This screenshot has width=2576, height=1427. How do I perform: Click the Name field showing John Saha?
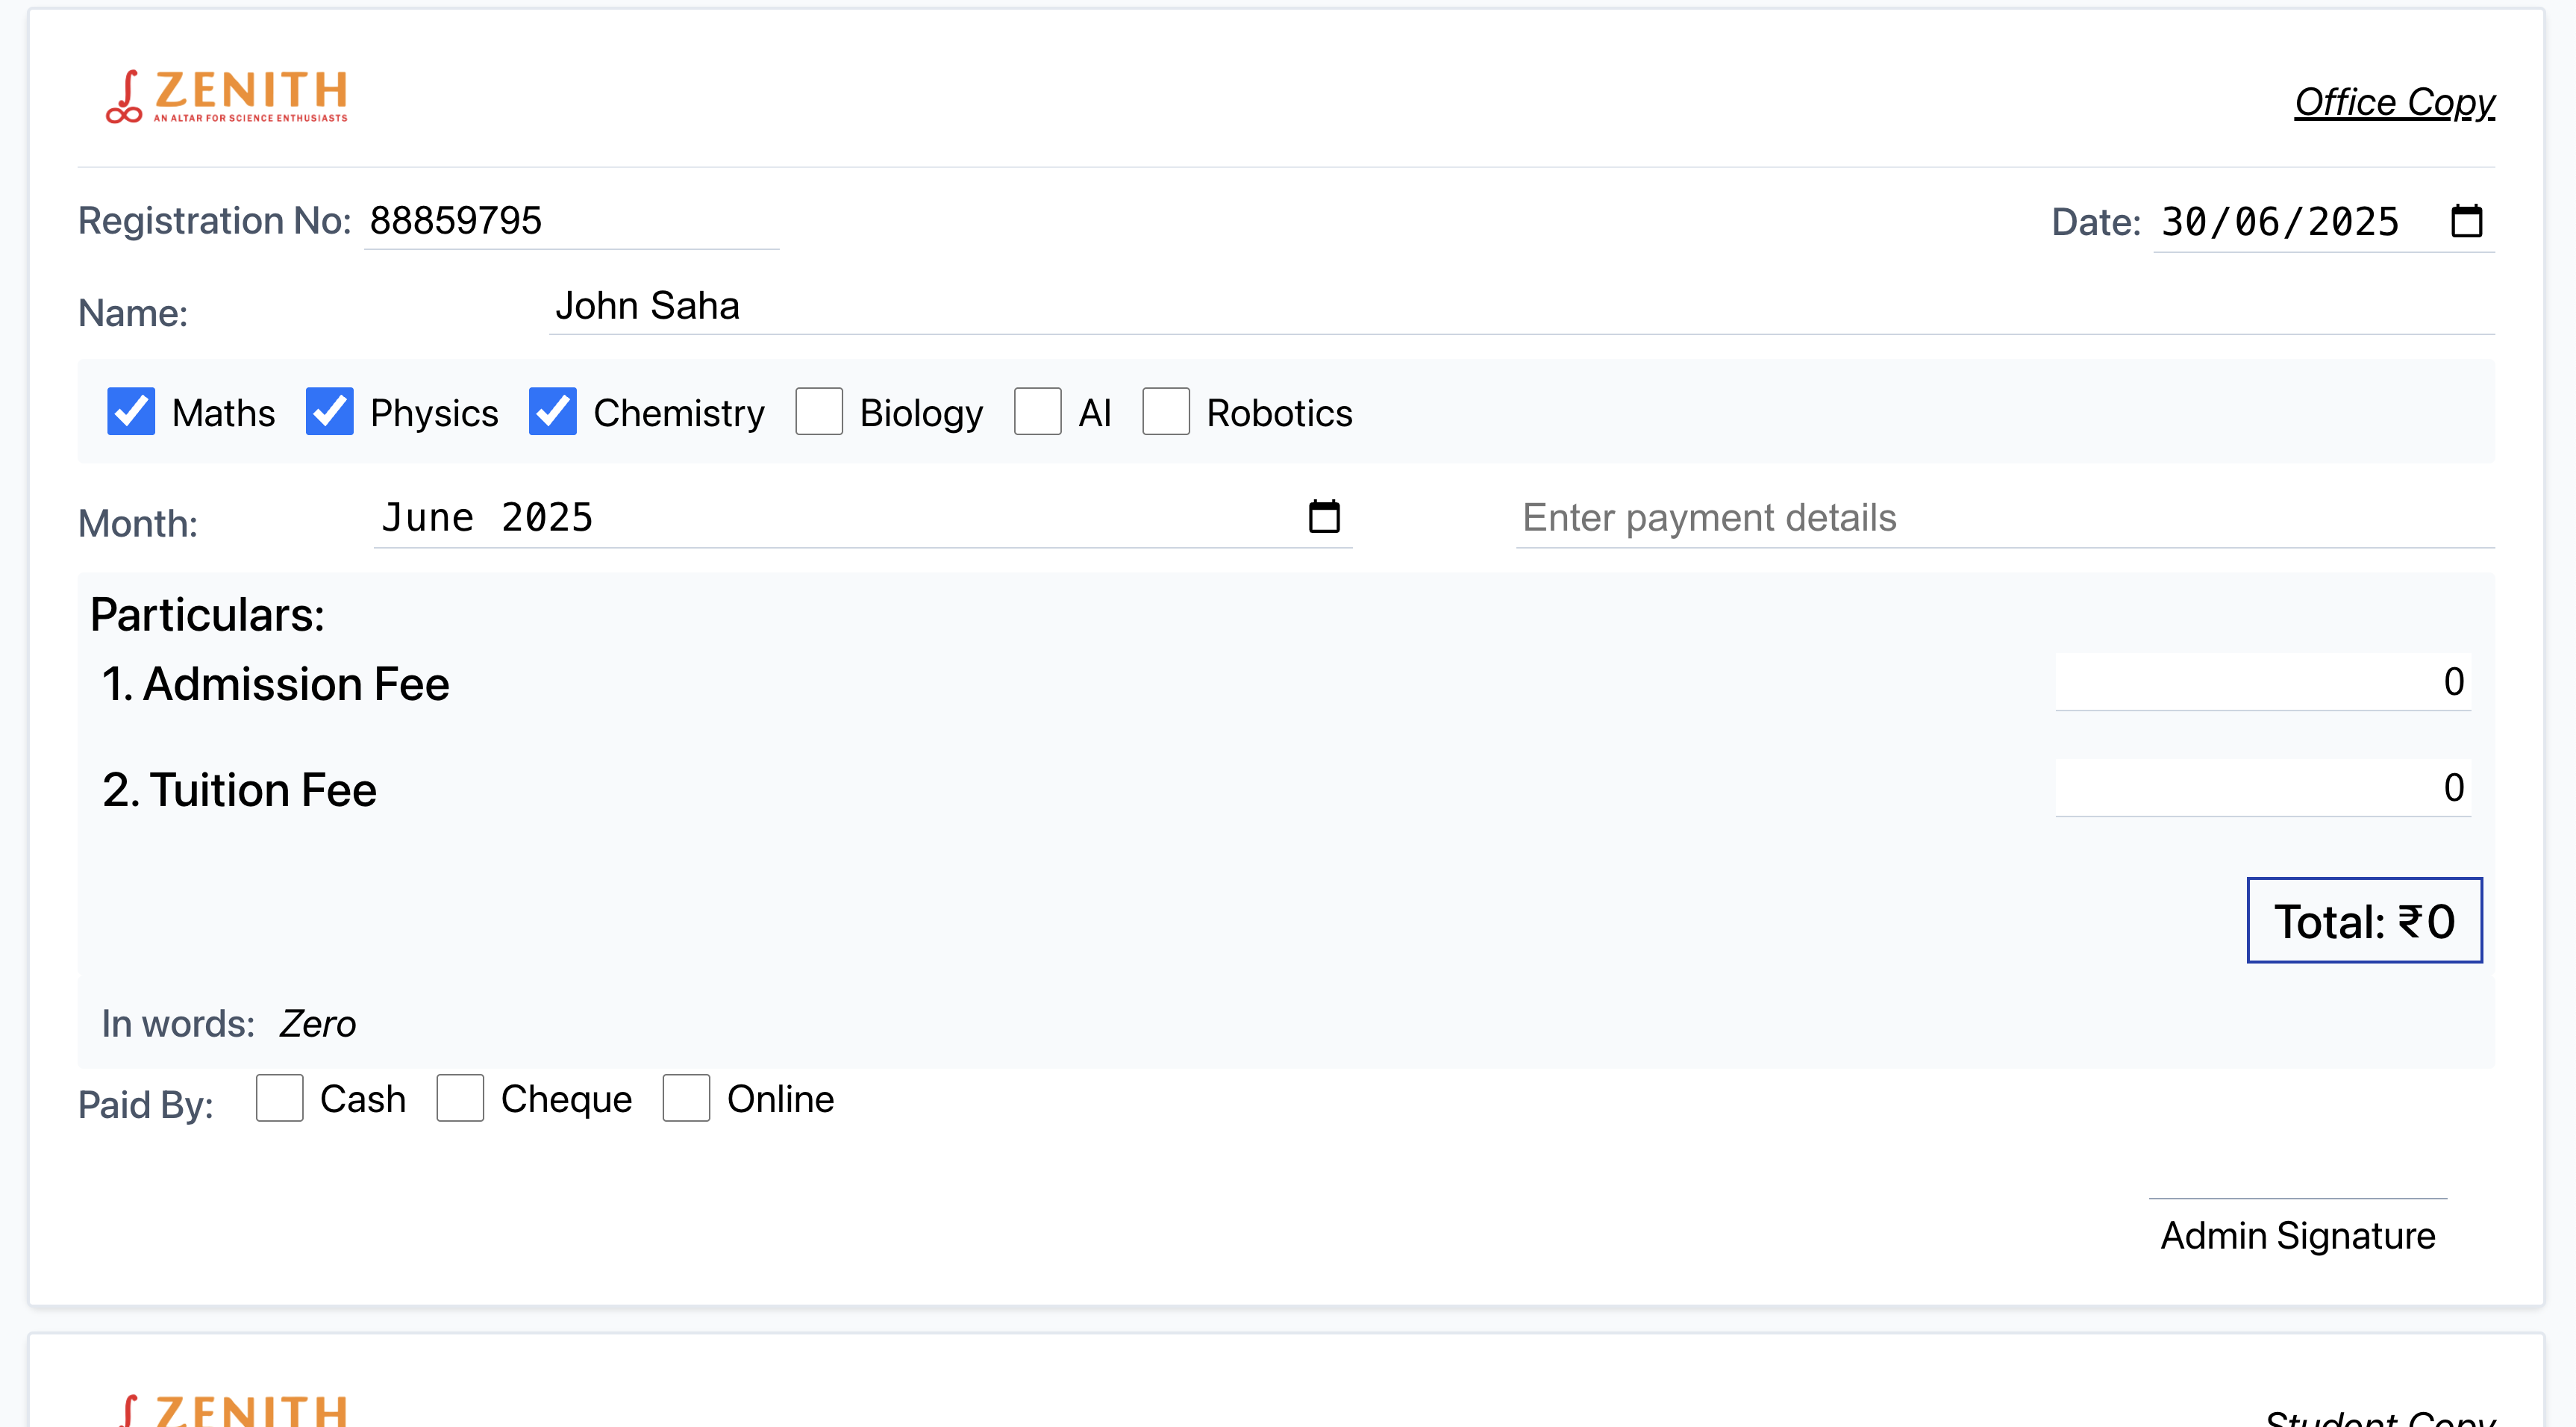click(x=1520, y=306)
